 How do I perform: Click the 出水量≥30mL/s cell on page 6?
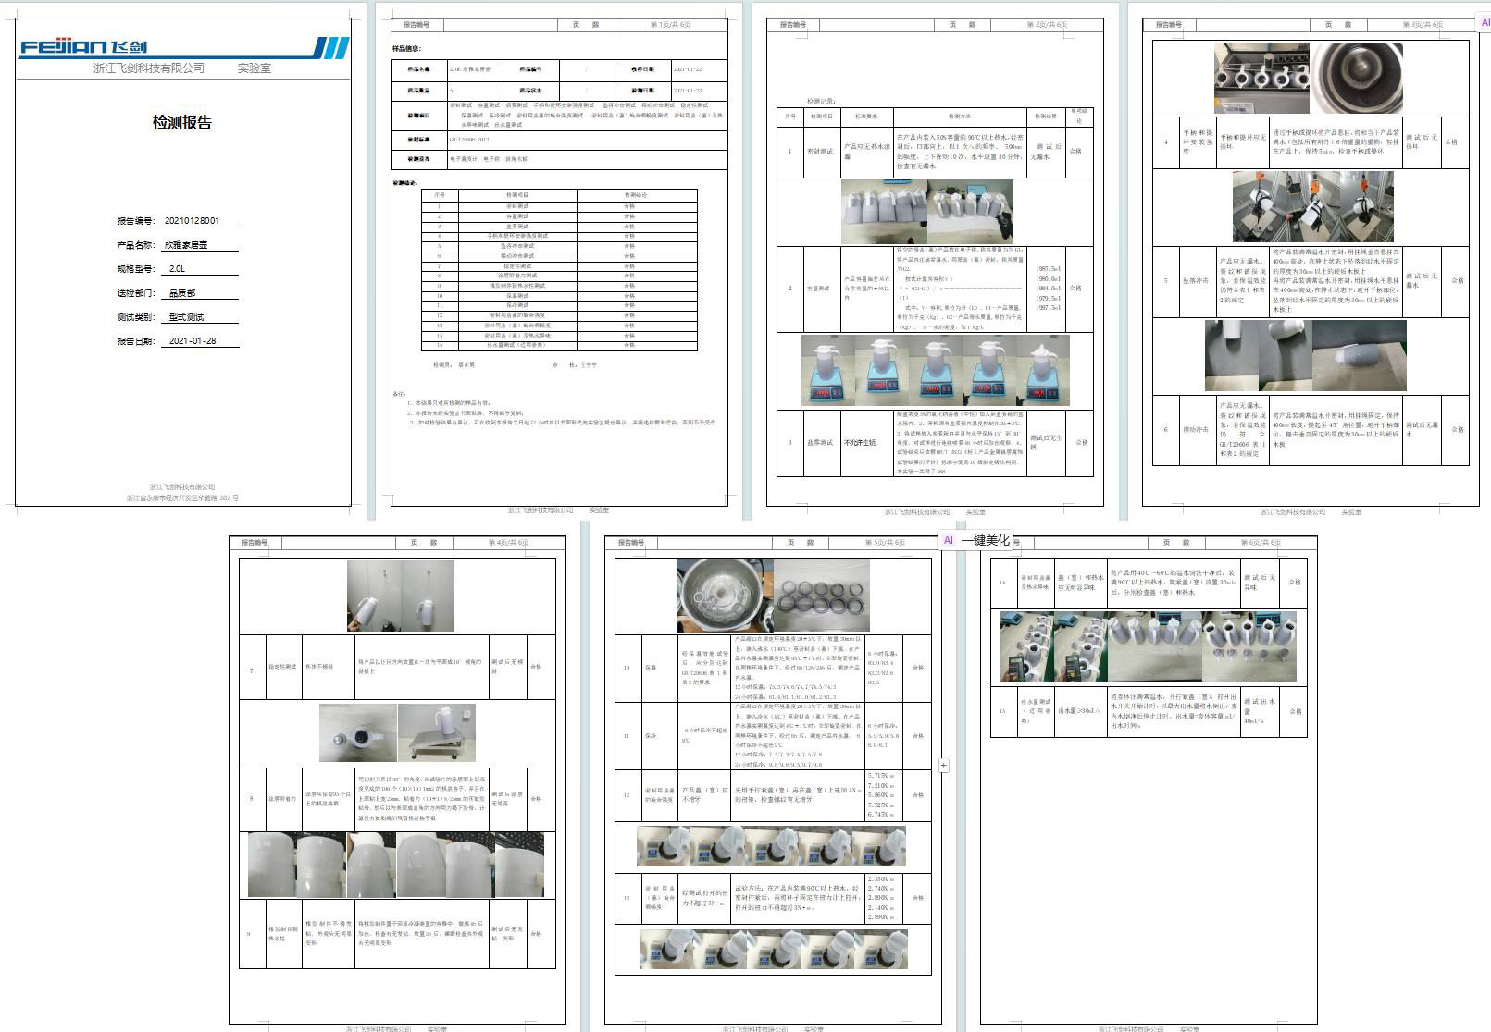1079,711
